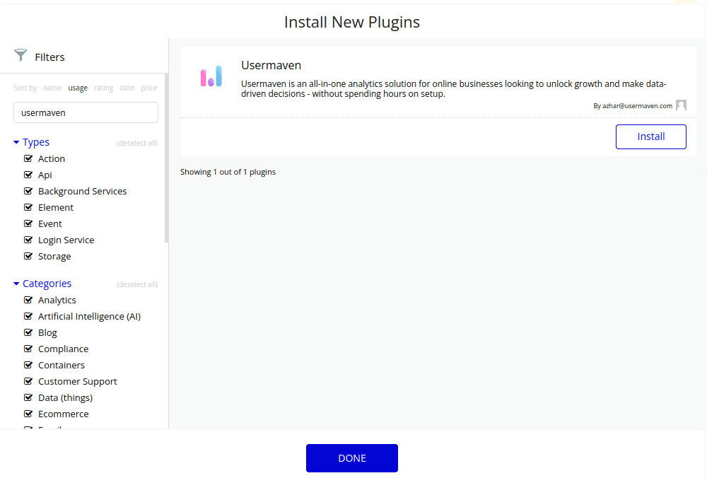Toggle the Background Services checkbox

pyautogui.click(x=29, y=191)
